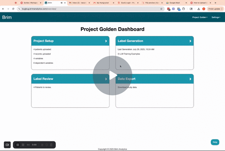Image resolution: width=225 pixels, height=151 pixels.
Task: Play the video using the center play button
Action: click(x=112, y=75)
